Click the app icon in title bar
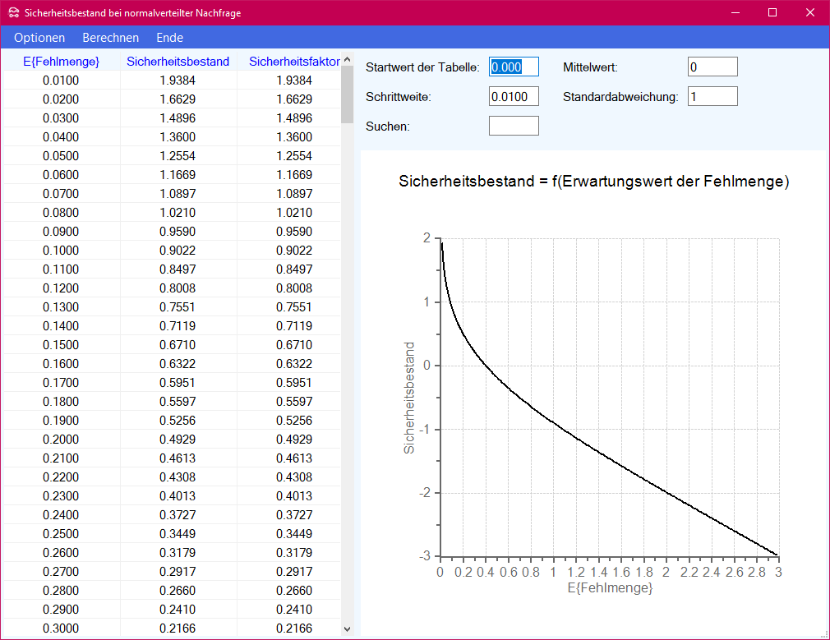The height and width of the screenshot is (640, 830). [x=12, y=12]
